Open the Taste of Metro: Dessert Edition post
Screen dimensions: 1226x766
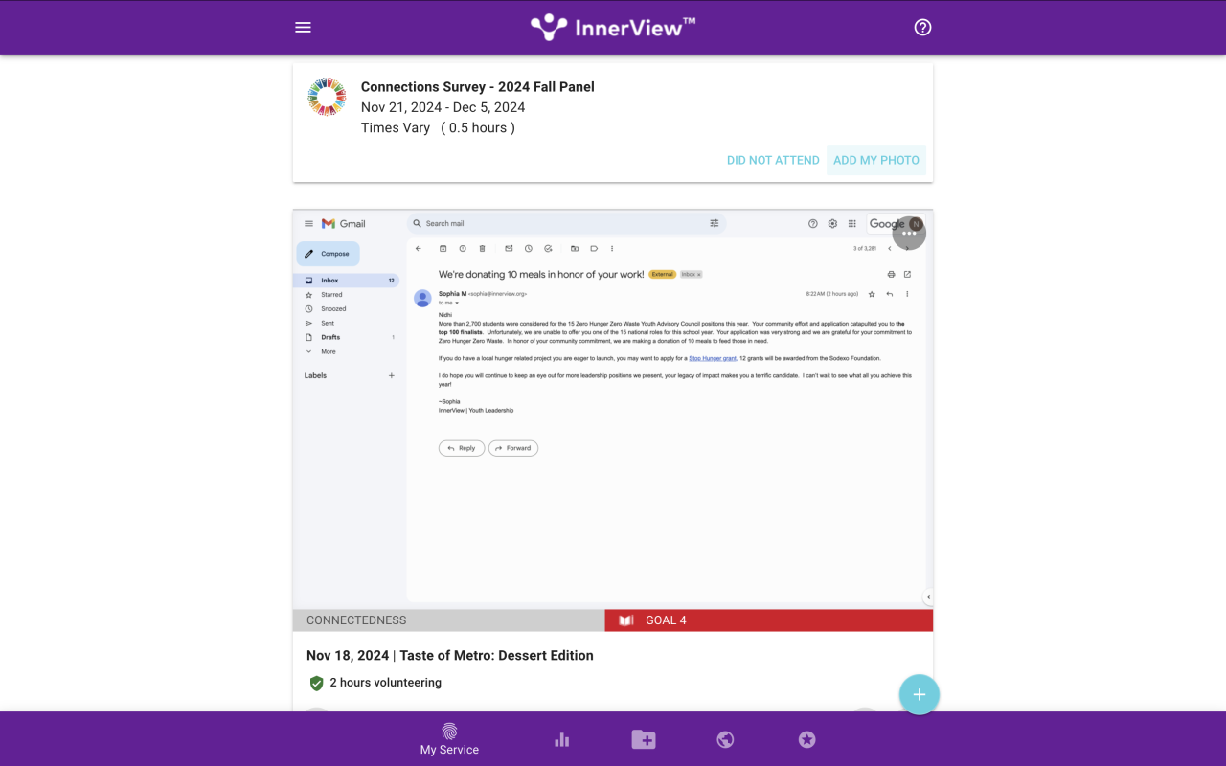click(x=450, y=656)
